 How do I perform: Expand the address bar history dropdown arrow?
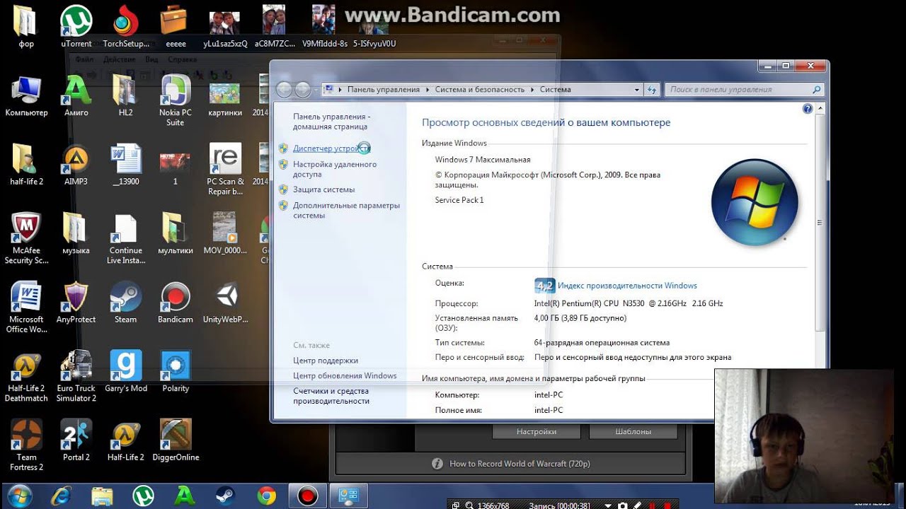pos(636,90)
